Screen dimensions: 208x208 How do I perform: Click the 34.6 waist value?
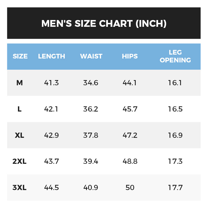[91, 83]
